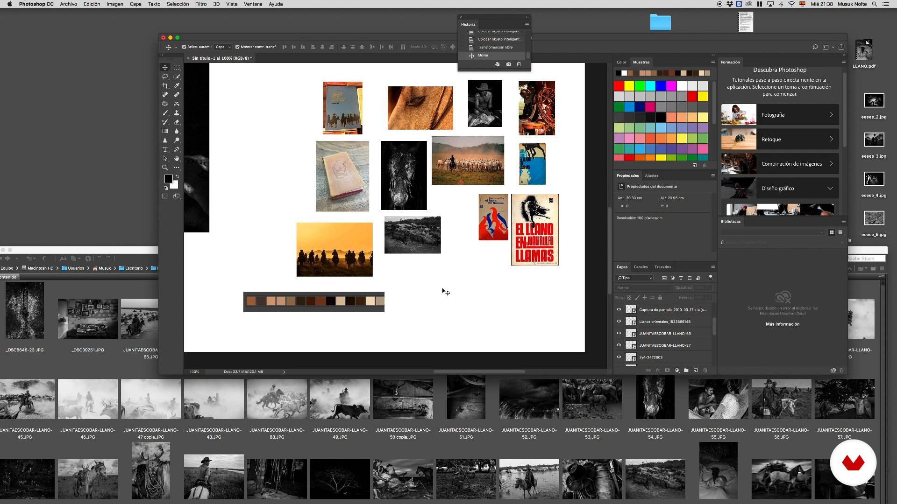Delete current state trash icon in Historia
This screenshot has width=897, height=504.
pyautogui.click(x=519, y=64)
